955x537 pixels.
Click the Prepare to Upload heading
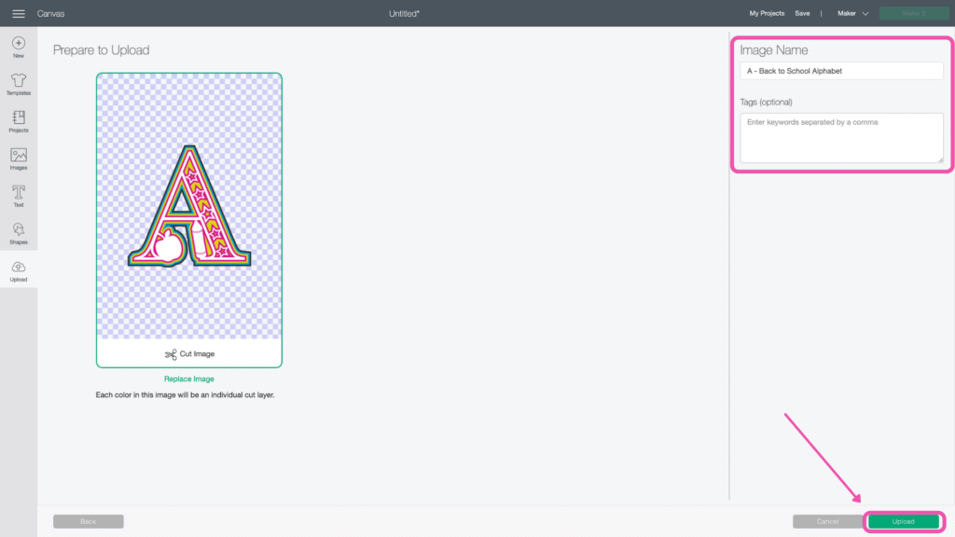(101, 50)
